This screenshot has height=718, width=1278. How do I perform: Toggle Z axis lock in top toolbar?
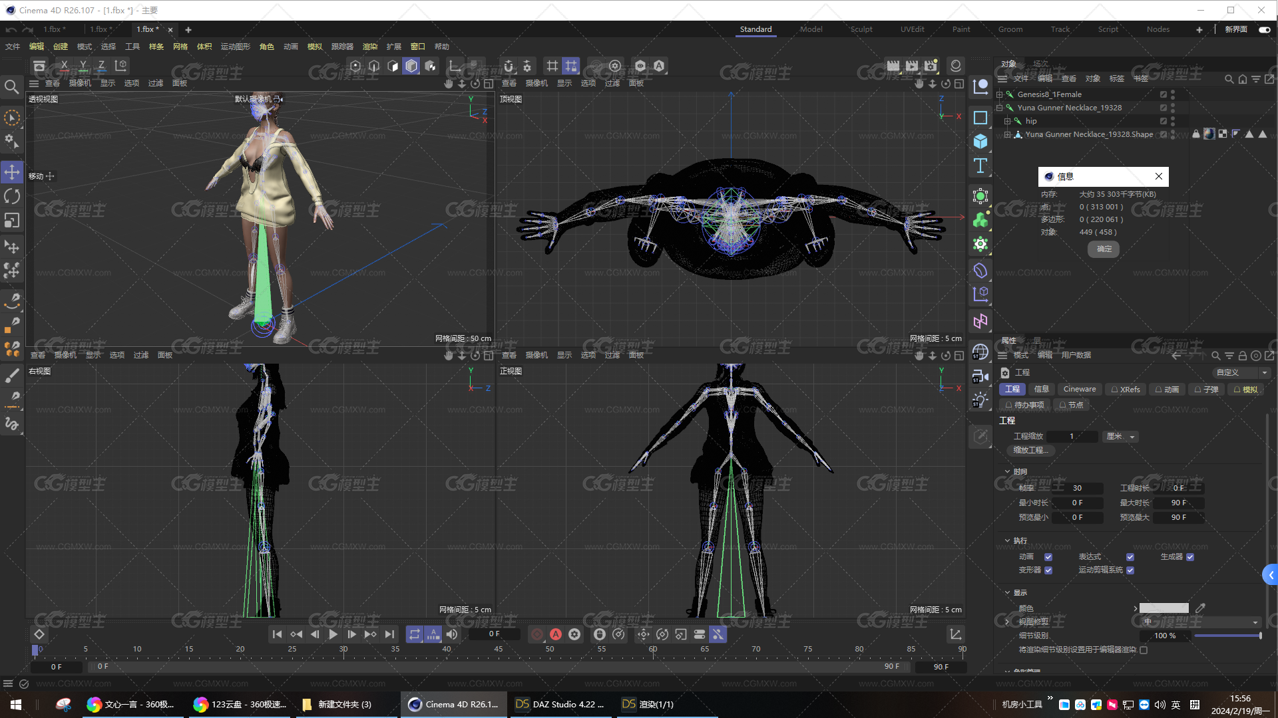pos(101,66)
